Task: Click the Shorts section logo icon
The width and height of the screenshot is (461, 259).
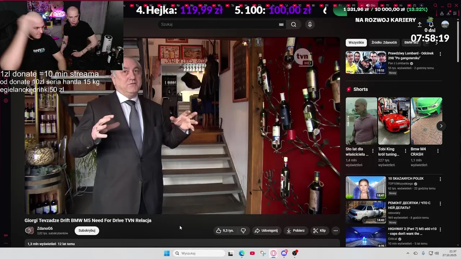Action: 349,89
